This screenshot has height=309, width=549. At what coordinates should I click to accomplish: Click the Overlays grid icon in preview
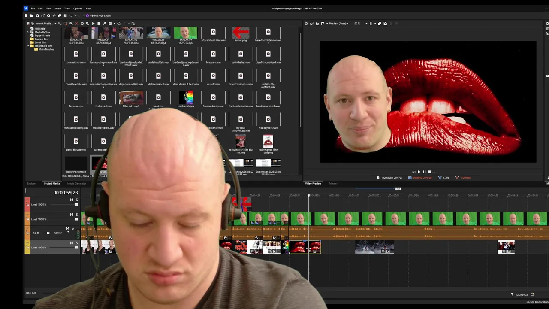point(371,24)
